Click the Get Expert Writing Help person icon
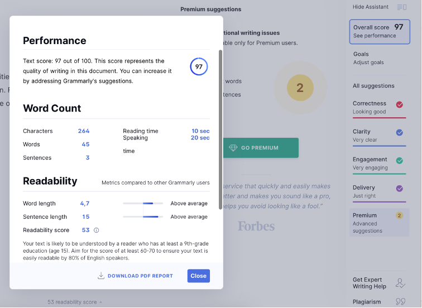Screen dimensions: 422x308 tap(400, 283)
